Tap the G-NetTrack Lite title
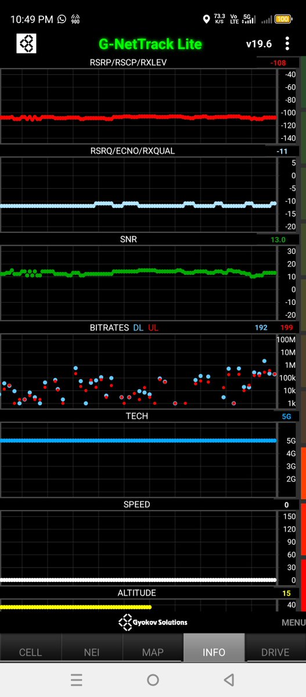 tap(150, 44)
